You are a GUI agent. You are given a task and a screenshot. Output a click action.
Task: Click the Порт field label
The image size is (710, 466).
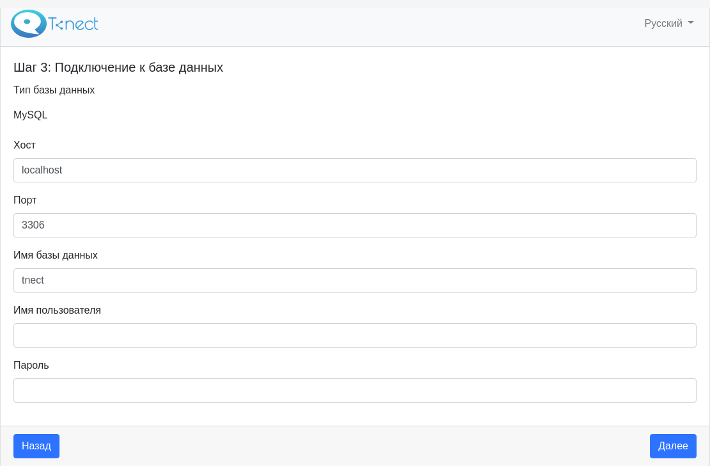point(25,200)
